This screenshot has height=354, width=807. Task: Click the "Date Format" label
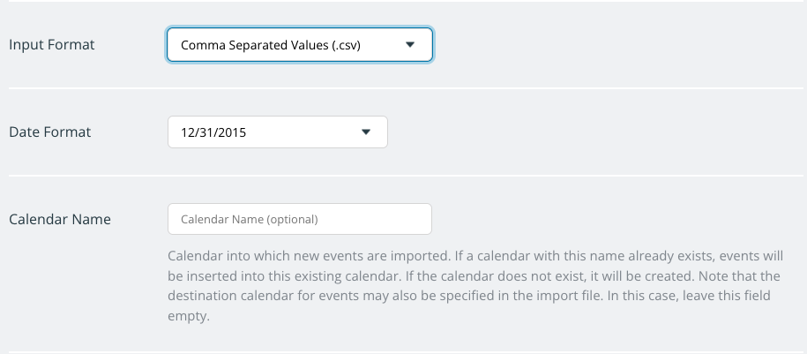click(x=50, y=132)
